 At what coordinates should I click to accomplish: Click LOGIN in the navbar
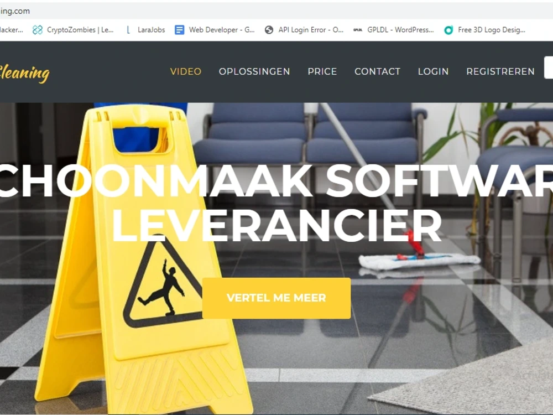click(x=433, y=71)
